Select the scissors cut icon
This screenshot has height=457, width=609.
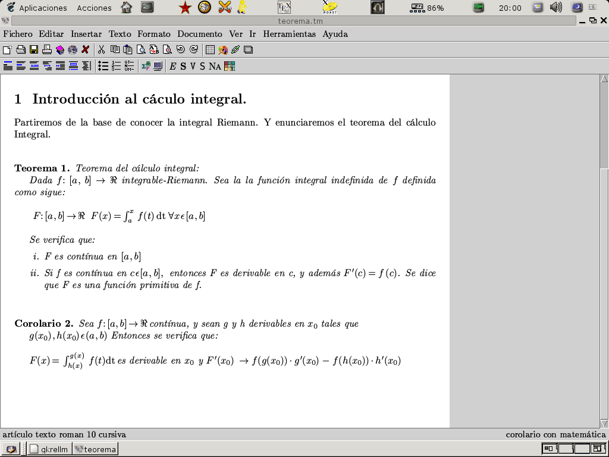[102, 49]
